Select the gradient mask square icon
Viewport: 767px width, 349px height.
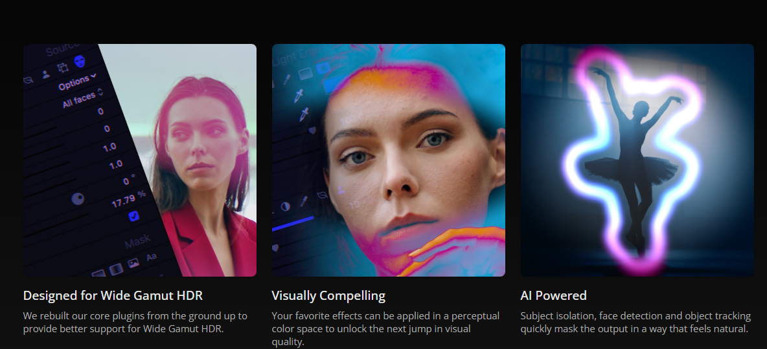(x=116, y=269)
